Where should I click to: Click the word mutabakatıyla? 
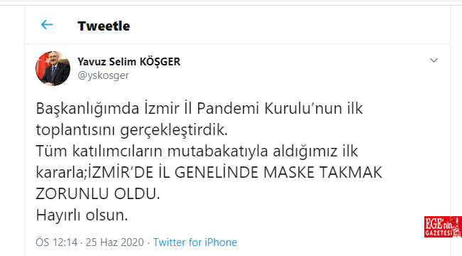click(217, 151)
